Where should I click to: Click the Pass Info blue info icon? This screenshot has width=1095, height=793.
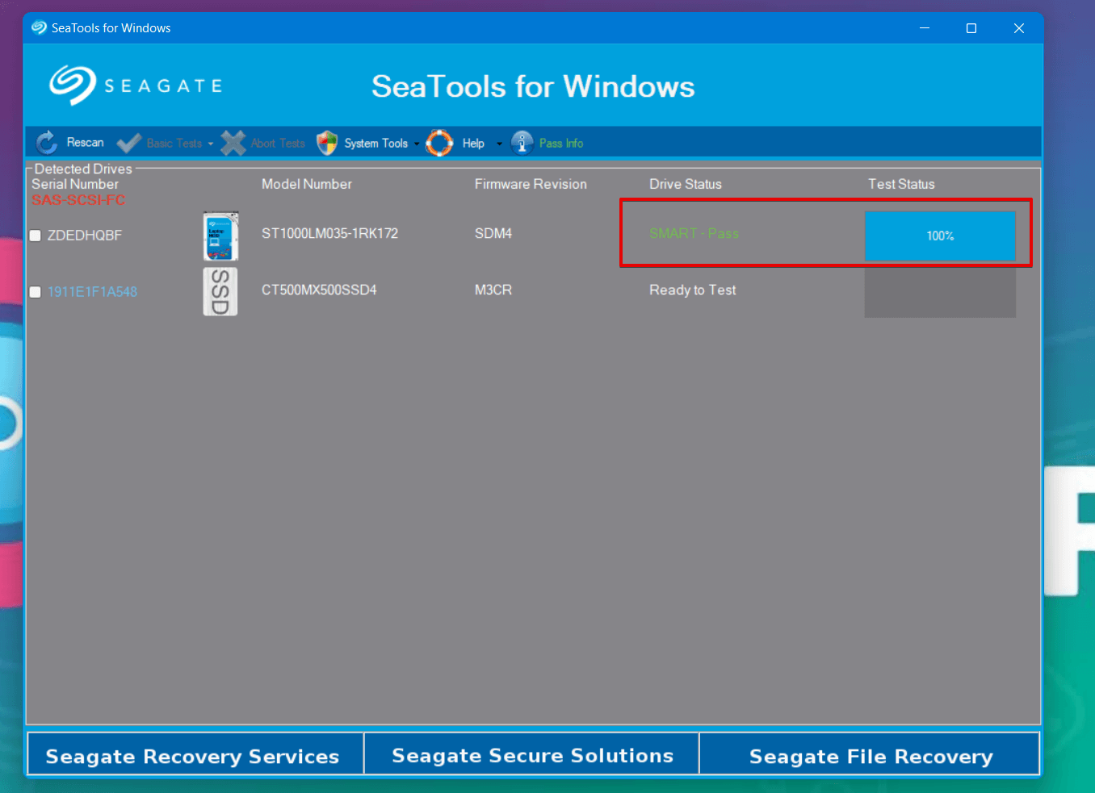pyautogui.click(x=522, y=143)
